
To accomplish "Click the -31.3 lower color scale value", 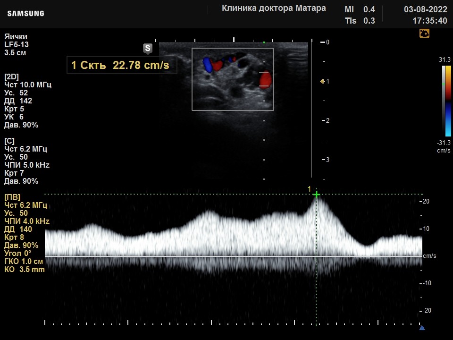I will click(x=444, y=143).
